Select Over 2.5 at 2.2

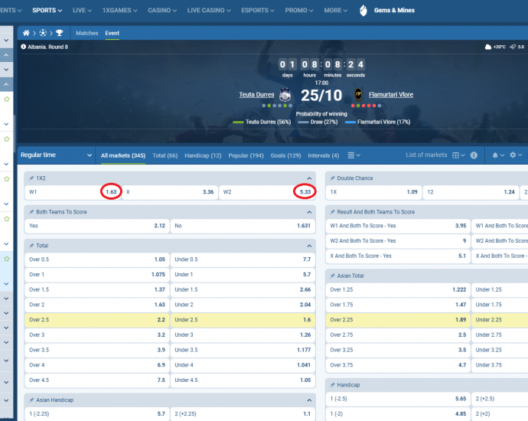[97, 320]
